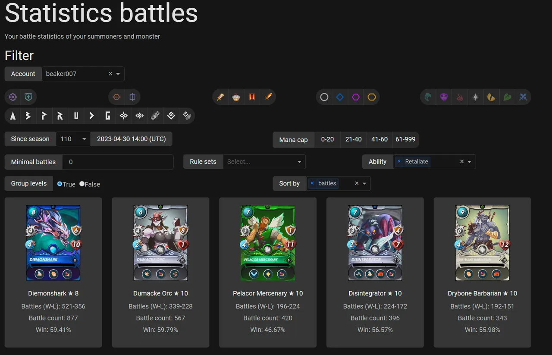Click the Dumacke Orc card image
This screenshot has height=355, width=552.
coord(160,242)
